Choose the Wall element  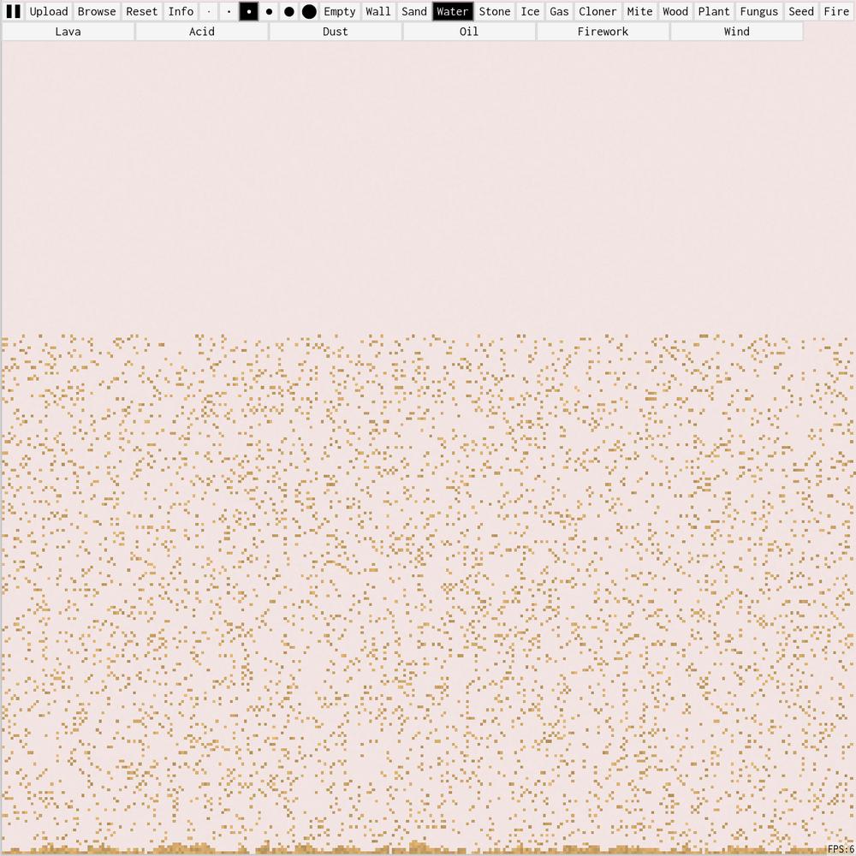378,11
